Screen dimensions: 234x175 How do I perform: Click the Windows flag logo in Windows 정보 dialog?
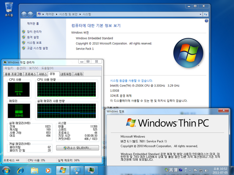point(131,122)
